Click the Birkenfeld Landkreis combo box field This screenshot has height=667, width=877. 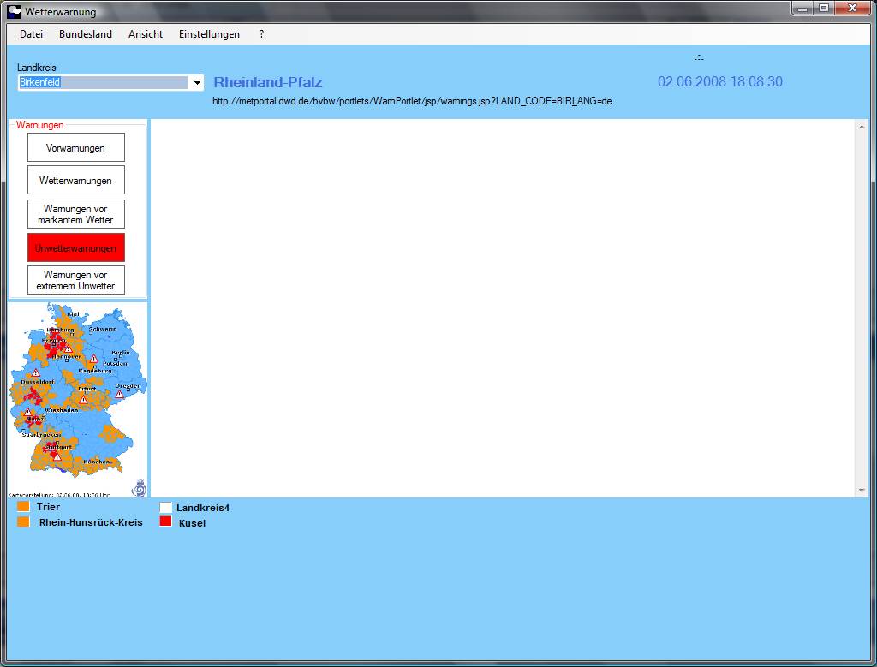[103, 83]
